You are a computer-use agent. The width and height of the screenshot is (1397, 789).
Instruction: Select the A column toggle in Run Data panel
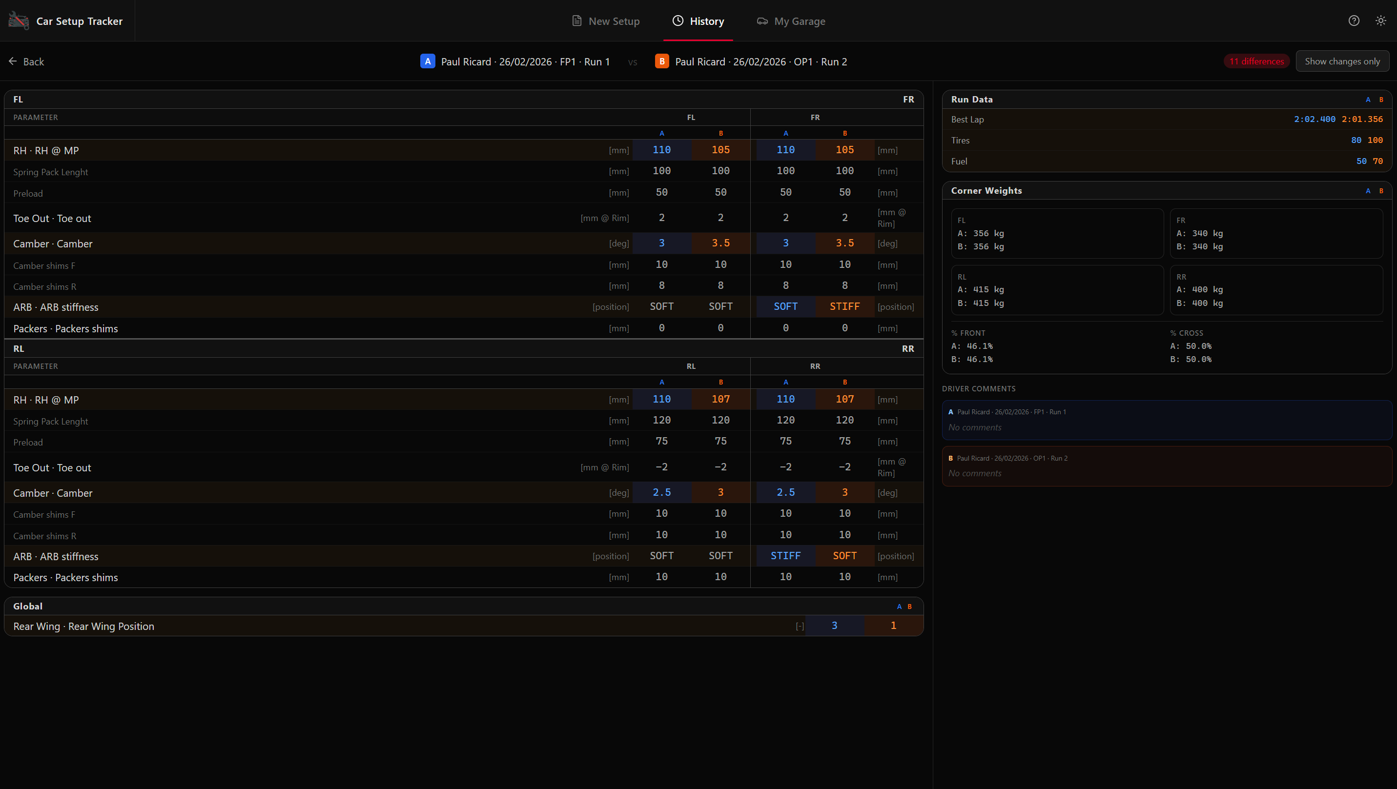pos(1369,99)
